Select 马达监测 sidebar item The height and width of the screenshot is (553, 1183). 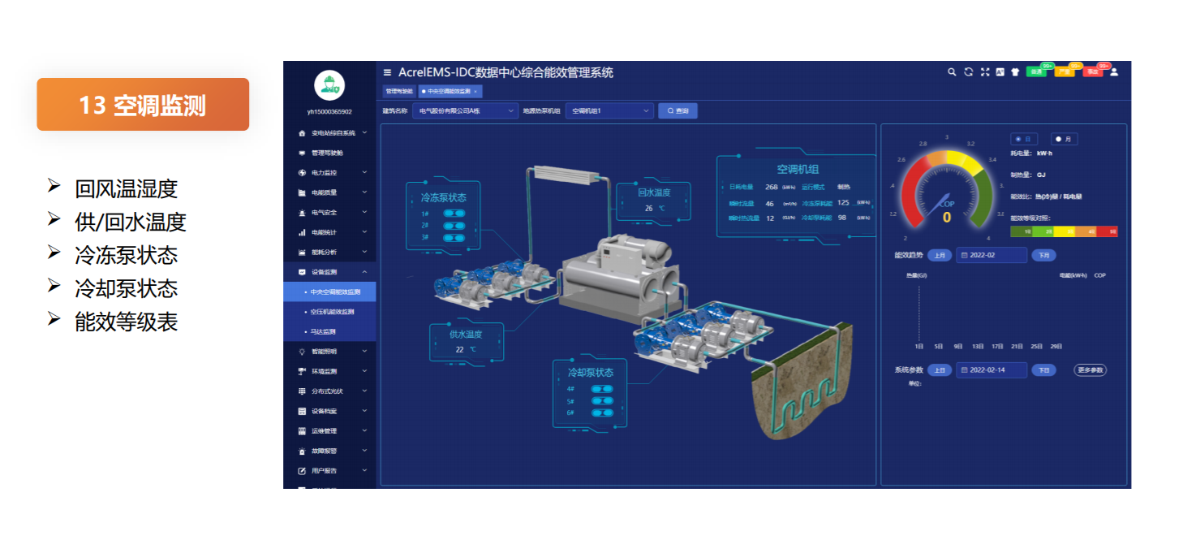[329, 331]
